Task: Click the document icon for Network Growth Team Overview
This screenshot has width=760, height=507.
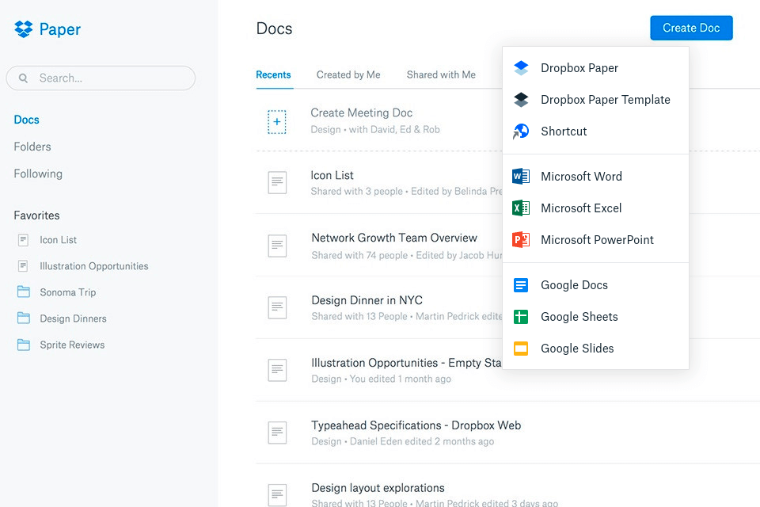Action: point(277,246)
